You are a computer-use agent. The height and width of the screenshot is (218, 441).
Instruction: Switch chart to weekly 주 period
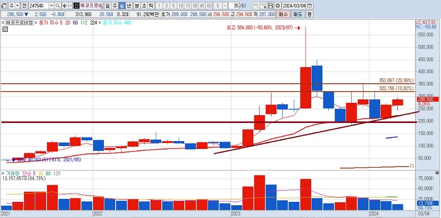pos(115,5)
